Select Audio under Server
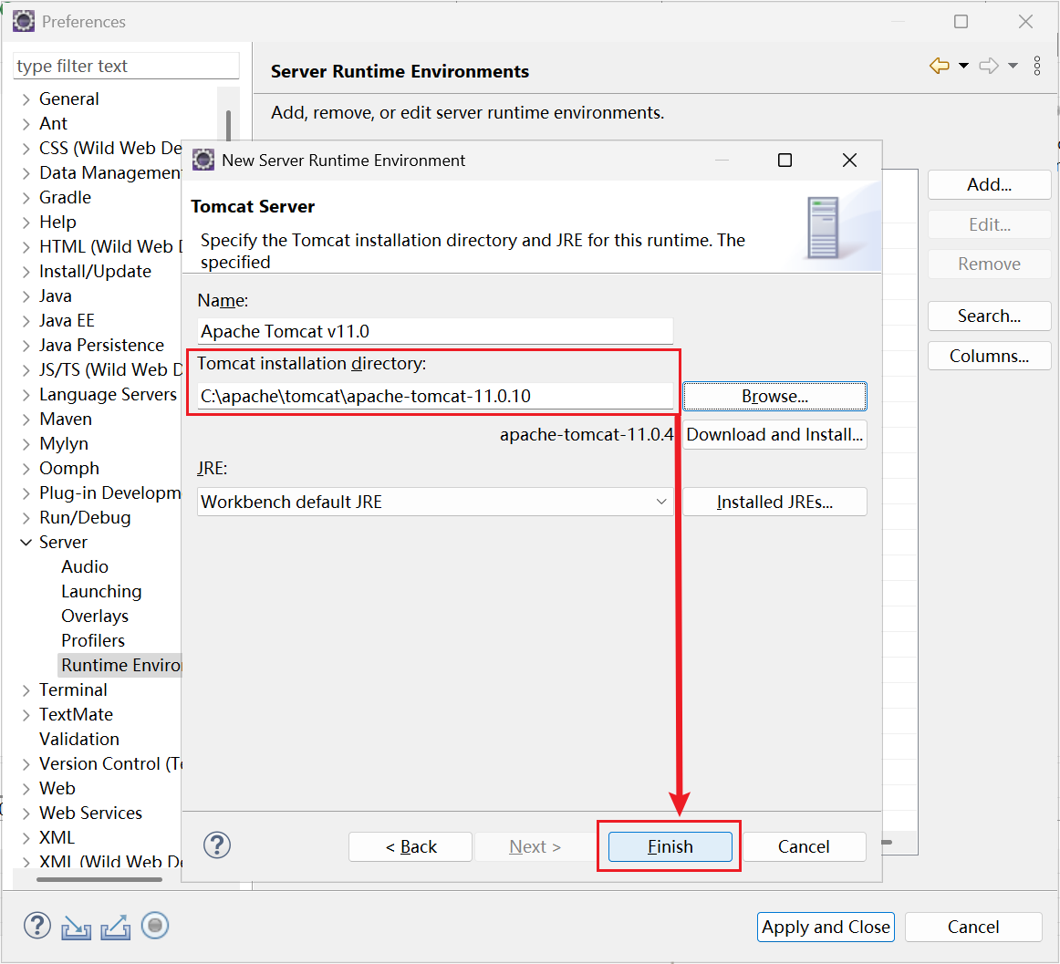This screenshot has width=1060, height=964. [x=85, y=566]
